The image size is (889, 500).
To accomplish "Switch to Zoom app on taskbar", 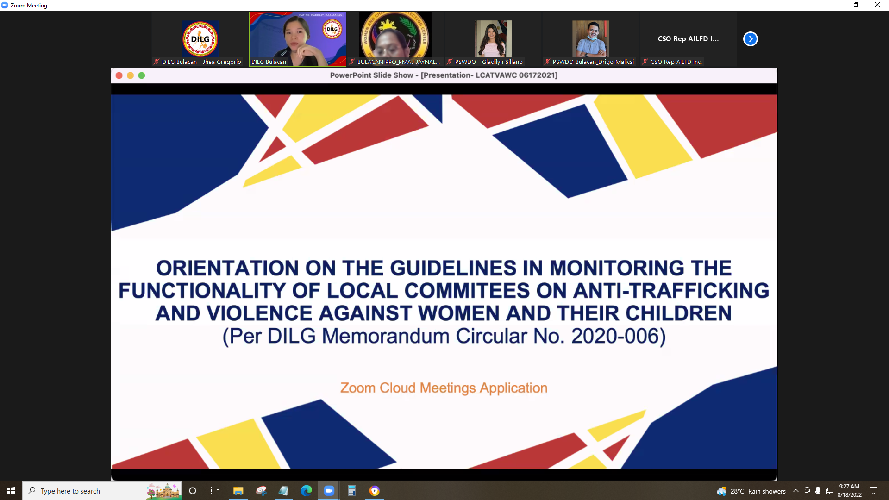I will click(329, 491).
